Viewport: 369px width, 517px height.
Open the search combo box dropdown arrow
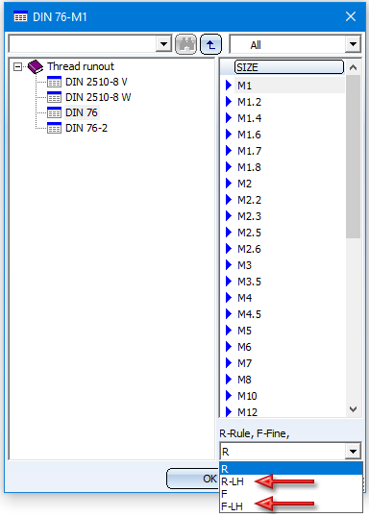pyautogui.click(x=163, y=44)
